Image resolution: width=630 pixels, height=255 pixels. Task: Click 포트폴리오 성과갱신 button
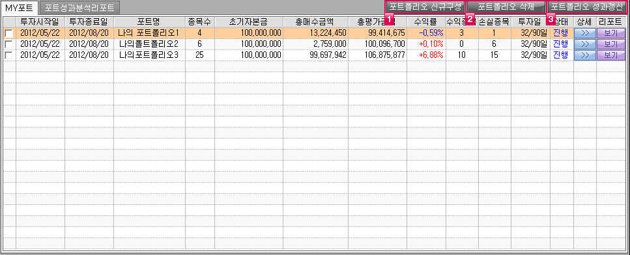point(588,7)
